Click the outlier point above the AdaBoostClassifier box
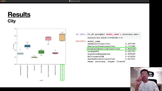Screen dimensions: 162x91 point(55,50)
